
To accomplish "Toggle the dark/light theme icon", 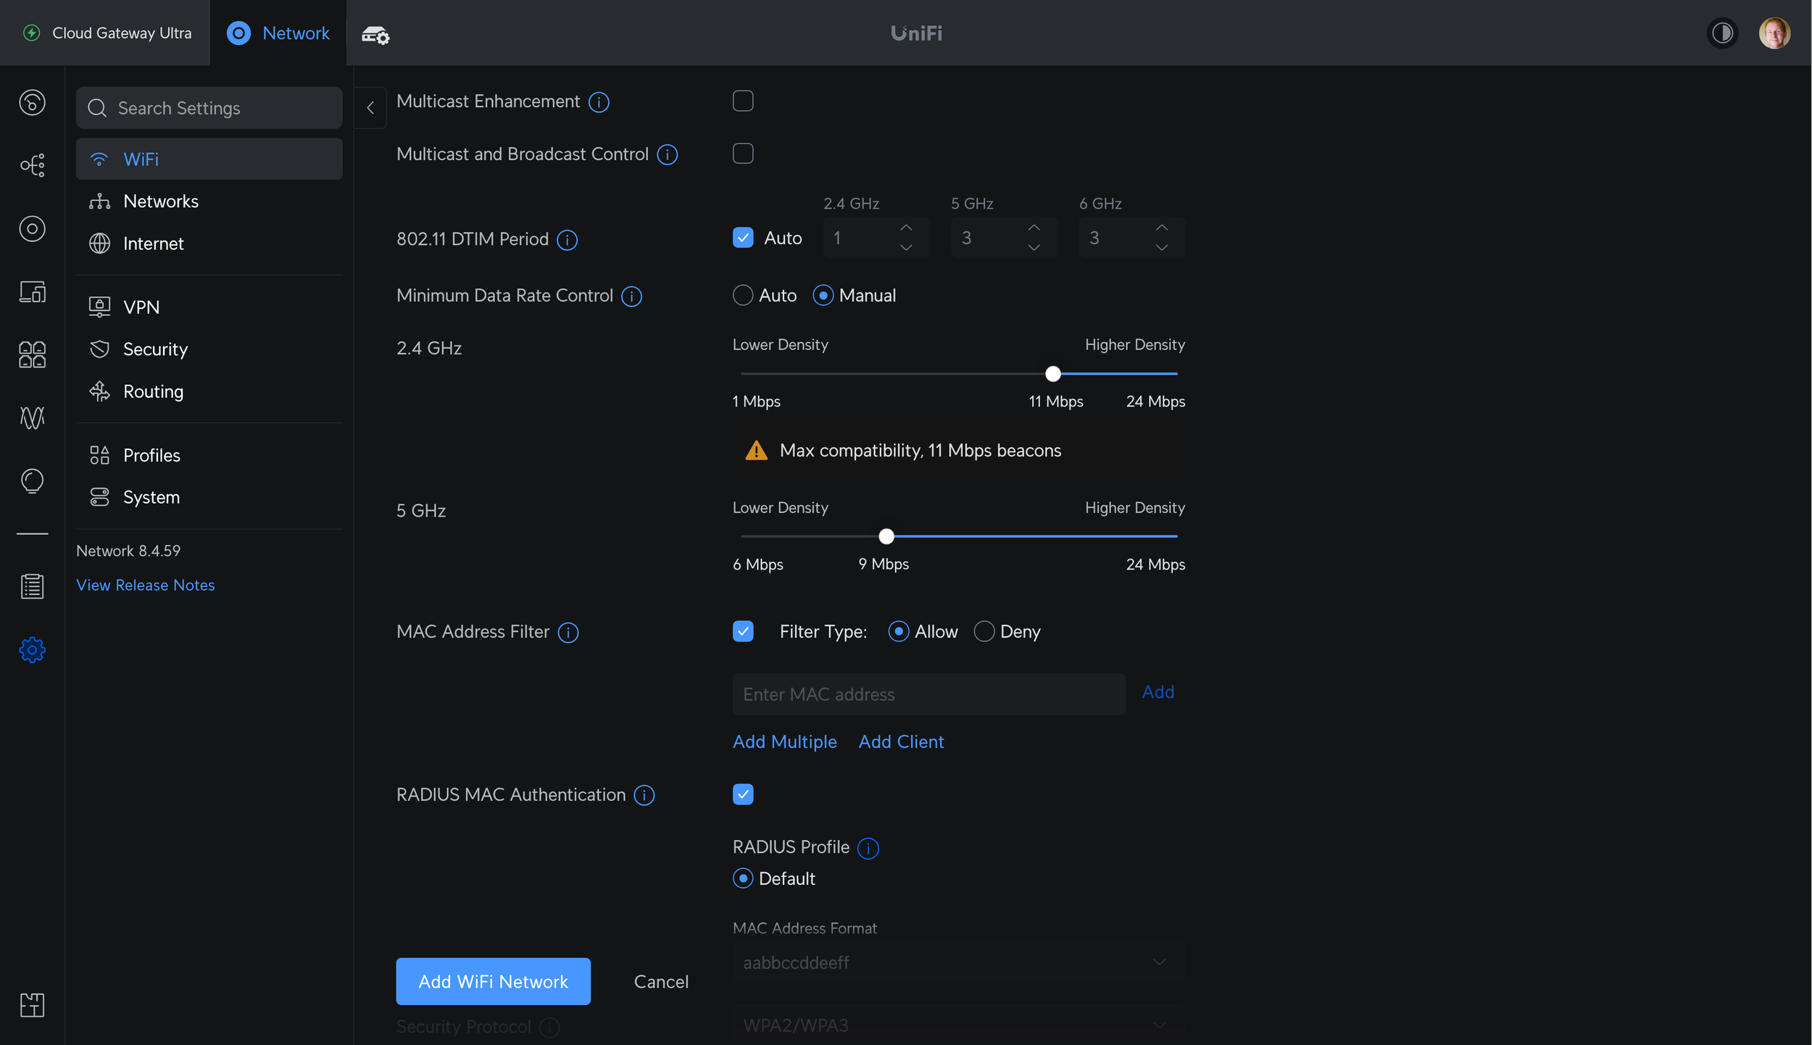I will pos(1722,33).
